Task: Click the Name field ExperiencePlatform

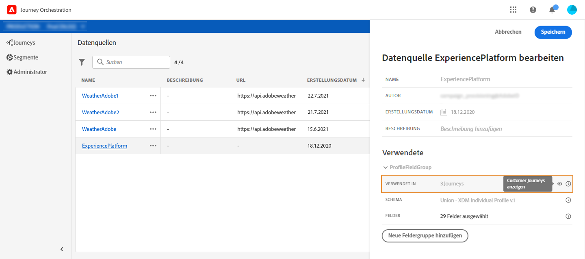Action: (465, 79)
